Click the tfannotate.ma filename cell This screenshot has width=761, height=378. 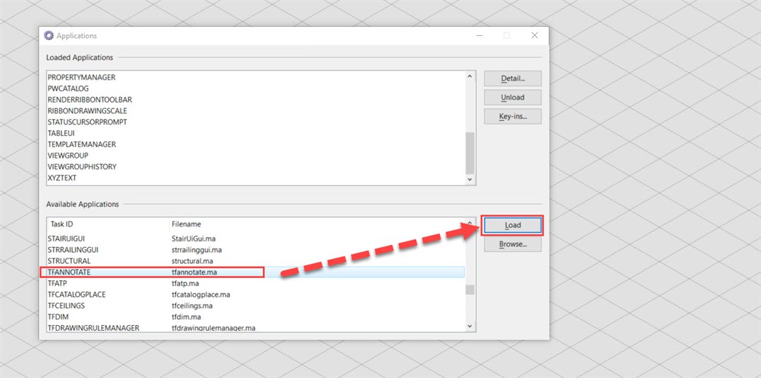pyautogui.click(x=194, y=272)
